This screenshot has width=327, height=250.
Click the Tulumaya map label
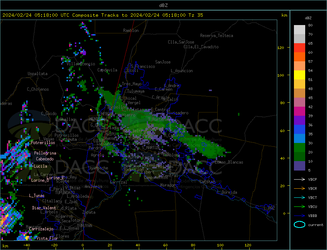[x=136, y=91]
